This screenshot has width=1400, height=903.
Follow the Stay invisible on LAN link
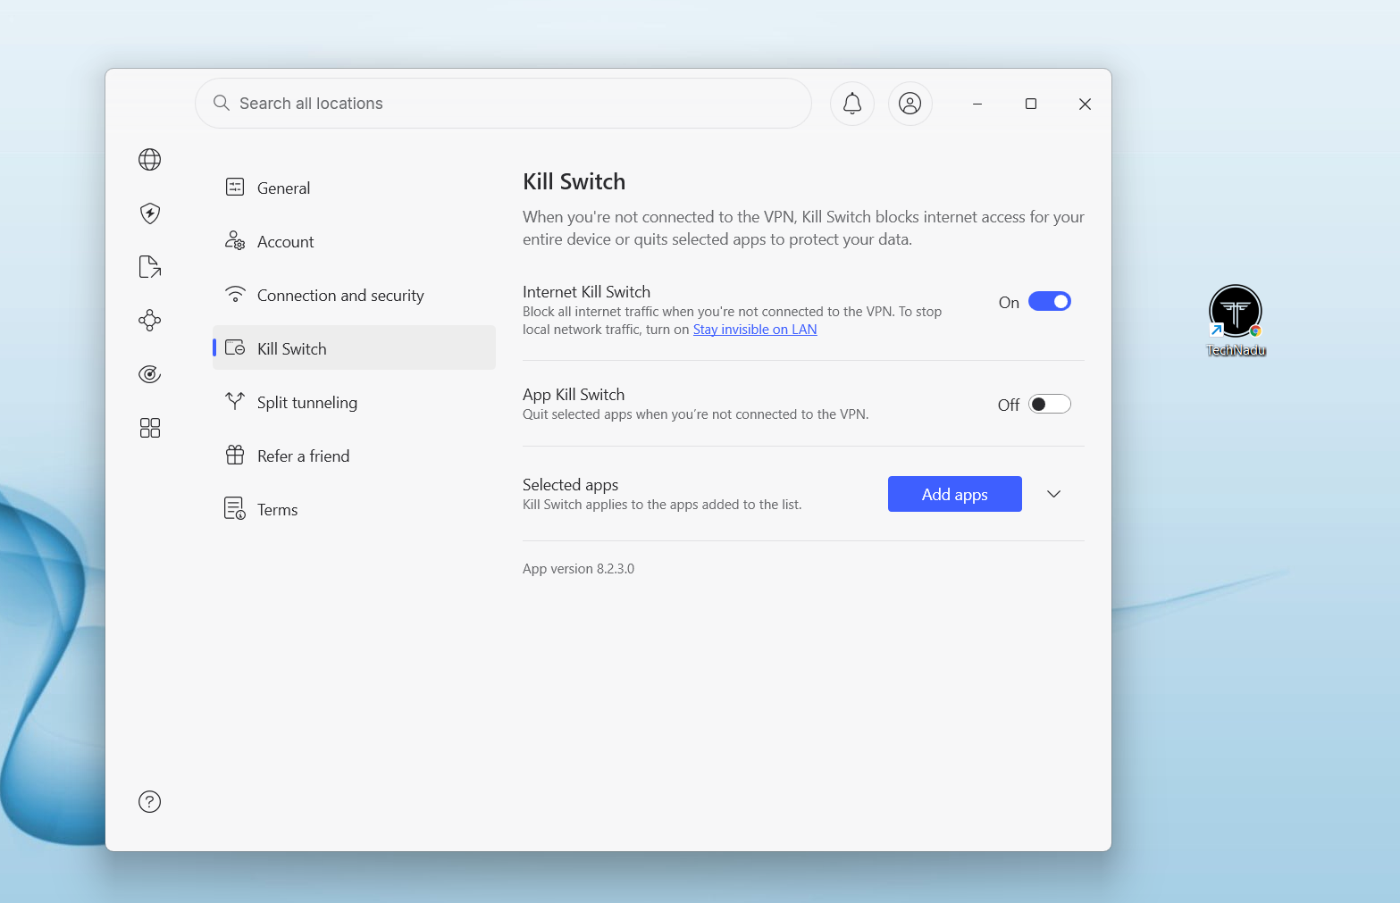[755, 330]
